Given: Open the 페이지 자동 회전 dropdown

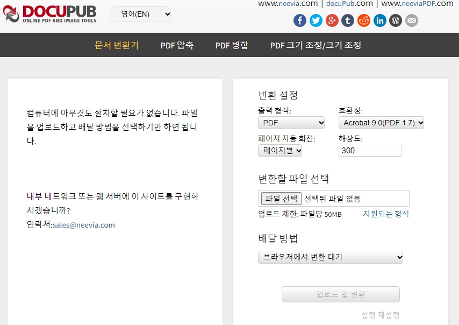Looking at the screenshot, I should [280, 151].
